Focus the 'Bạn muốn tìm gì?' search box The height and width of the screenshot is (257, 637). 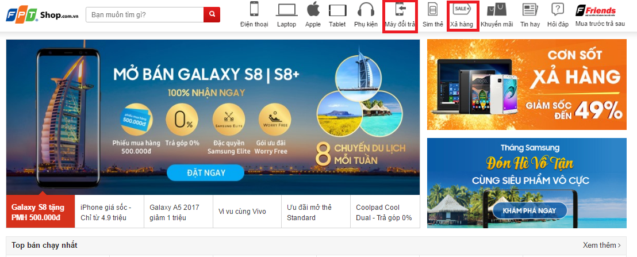[x=145, y=14]
